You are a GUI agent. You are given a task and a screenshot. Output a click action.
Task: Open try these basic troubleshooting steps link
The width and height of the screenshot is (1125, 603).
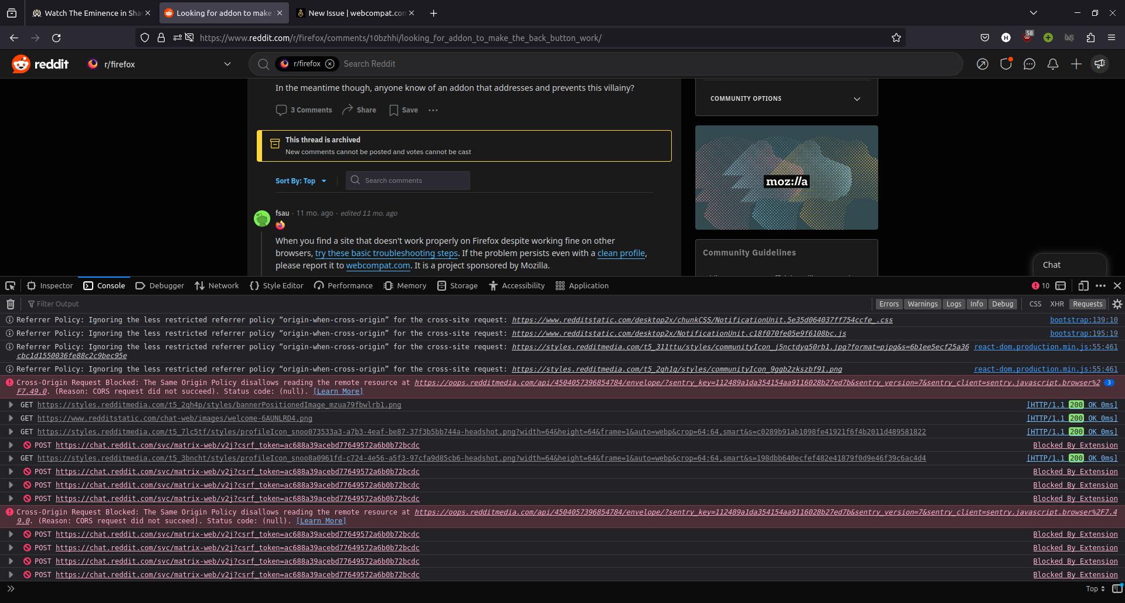(x=386, y=253)
